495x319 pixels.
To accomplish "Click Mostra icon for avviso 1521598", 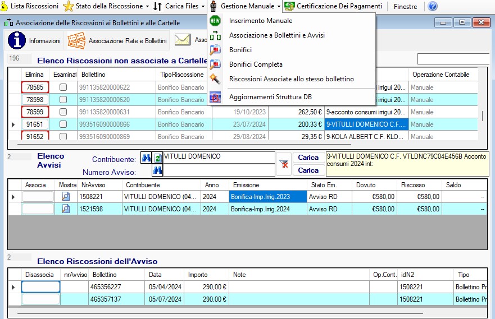I will tap(66, 209).
